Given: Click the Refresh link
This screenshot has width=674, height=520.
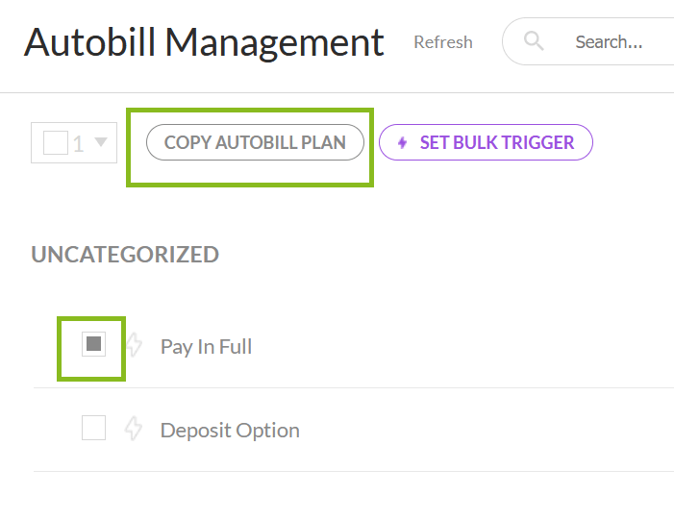Looking at the screenshot, I should tap(442, 42).
